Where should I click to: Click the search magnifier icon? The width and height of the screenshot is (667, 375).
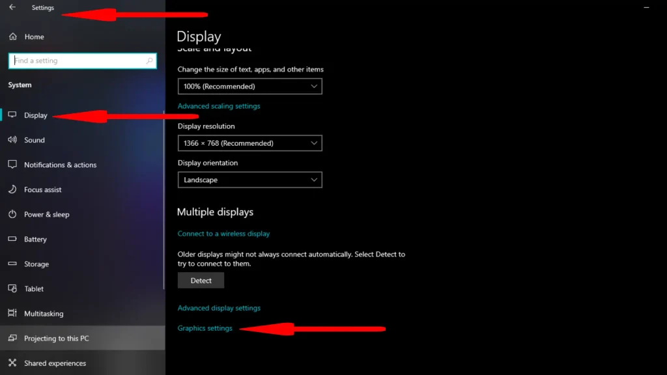click(149, 61)
